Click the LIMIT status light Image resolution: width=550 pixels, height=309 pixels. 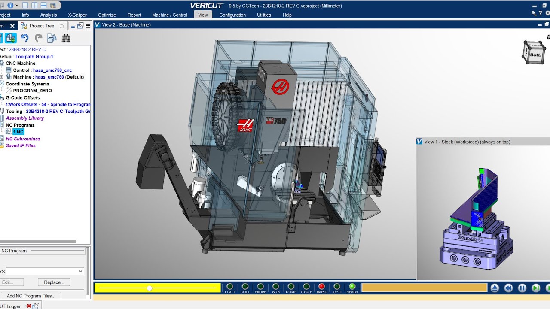tap(230, 286)
